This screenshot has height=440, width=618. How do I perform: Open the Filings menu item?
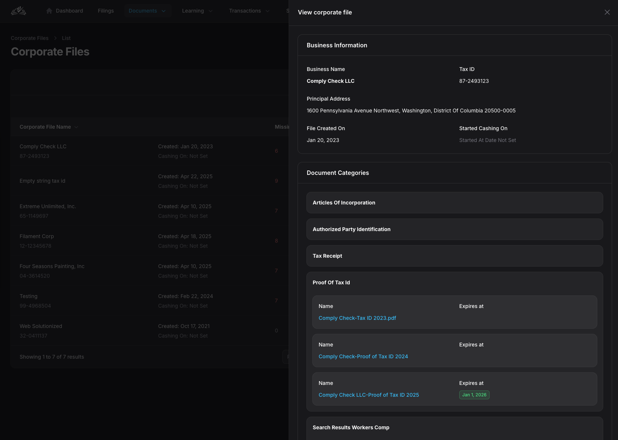pos(106,11)
